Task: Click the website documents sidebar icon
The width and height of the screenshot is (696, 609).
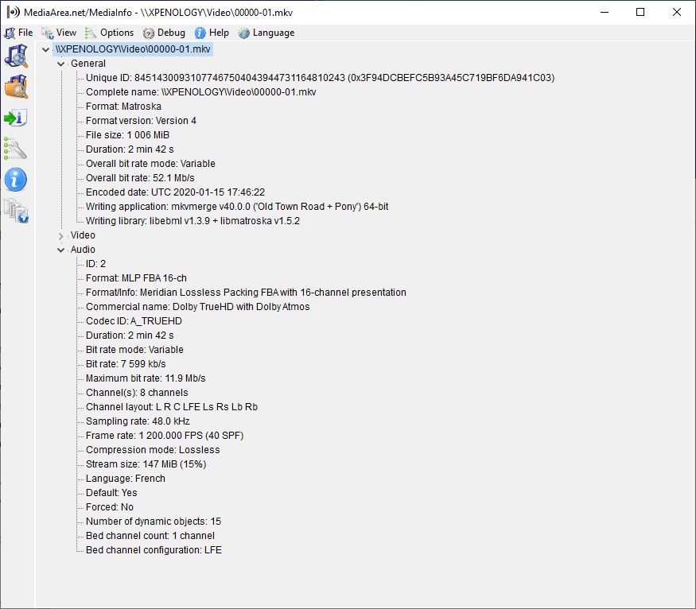Action: click(17, 211)
